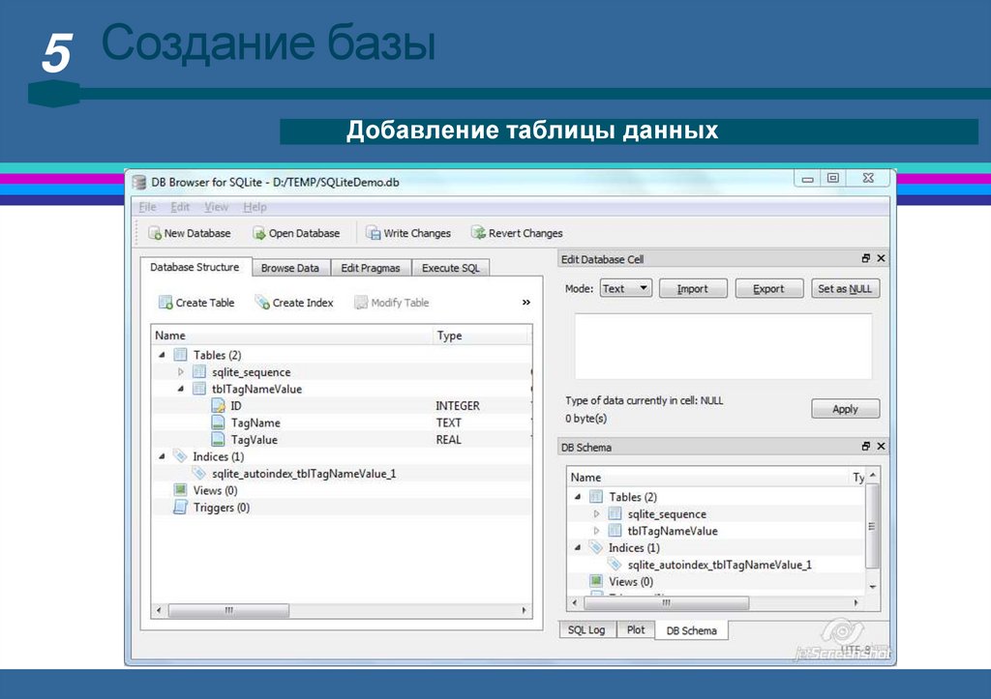991x699 pixels.
Task: Open the Mode Text dropdown
Action: [625, 288]
